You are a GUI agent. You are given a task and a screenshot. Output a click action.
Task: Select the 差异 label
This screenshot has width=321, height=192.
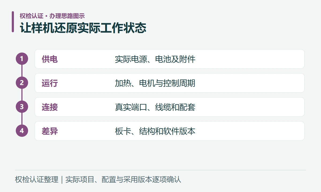tap(50, 131)
